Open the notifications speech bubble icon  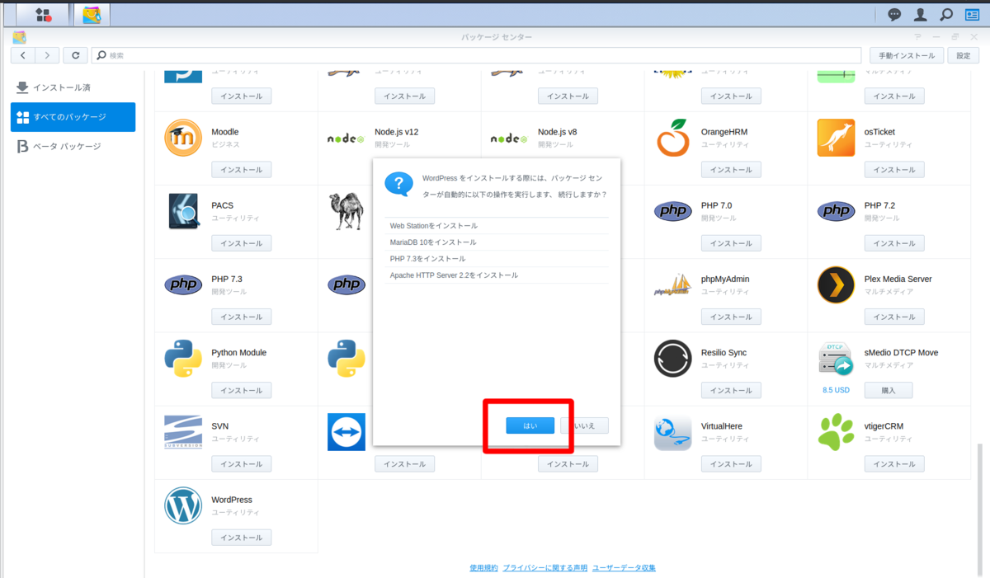894,14
